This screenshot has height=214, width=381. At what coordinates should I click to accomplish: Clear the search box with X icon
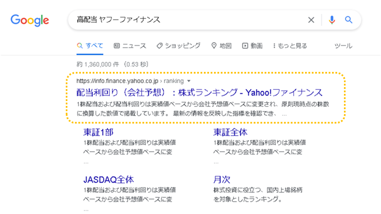click(311, 20)
